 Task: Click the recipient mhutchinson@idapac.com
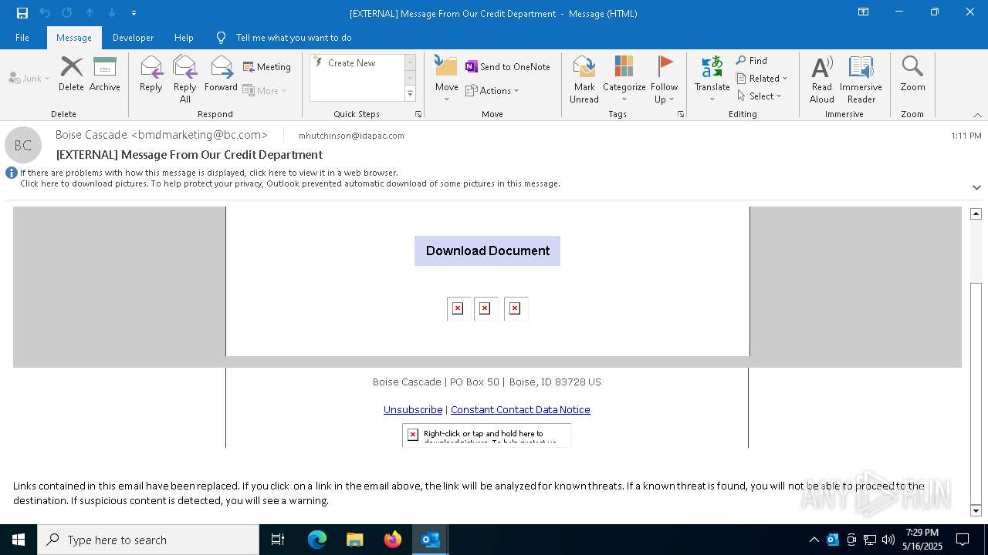coord(351,136)
